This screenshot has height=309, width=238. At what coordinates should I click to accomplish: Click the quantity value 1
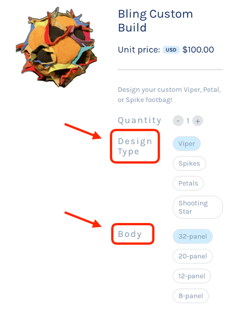coord(188,121)
